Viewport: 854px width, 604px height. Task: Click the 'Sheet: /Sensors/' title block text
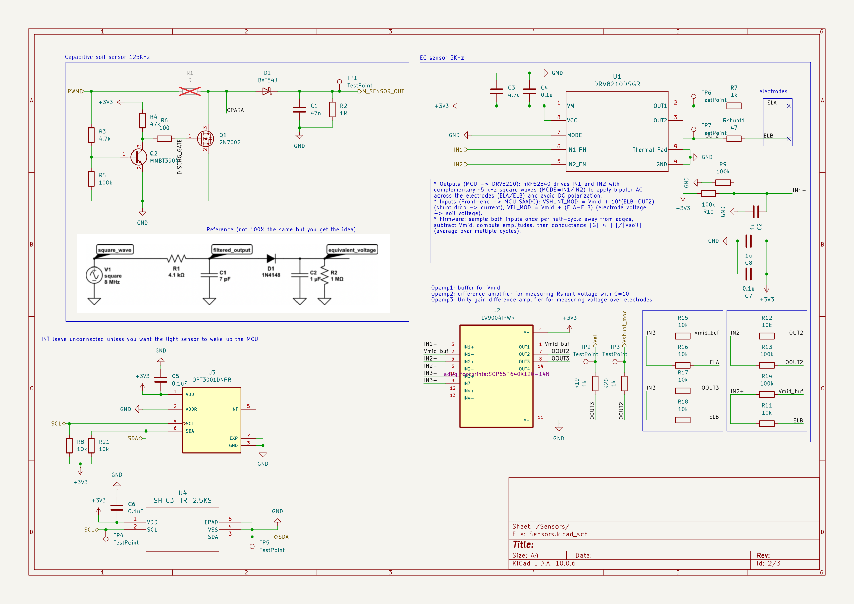coord(541,526)
